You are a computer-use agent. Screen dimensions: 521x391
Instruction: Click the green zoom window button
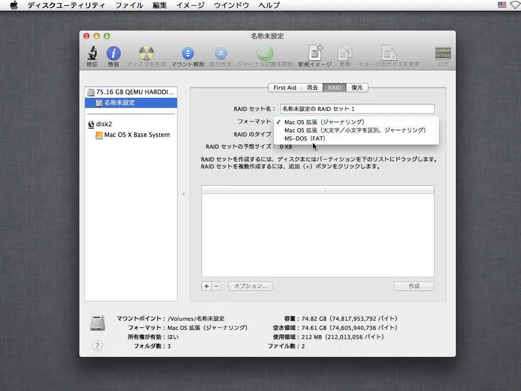(x=107, y=36)
